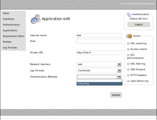Click the version v1.91 host text
This screenshot has width=157, height=120.
(137, 4)
